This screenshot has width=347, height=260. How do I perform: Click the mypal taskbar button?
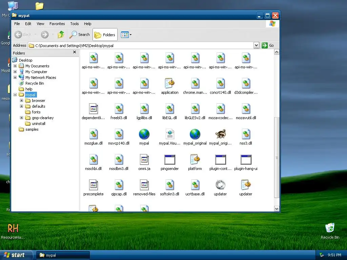point(63,255)
